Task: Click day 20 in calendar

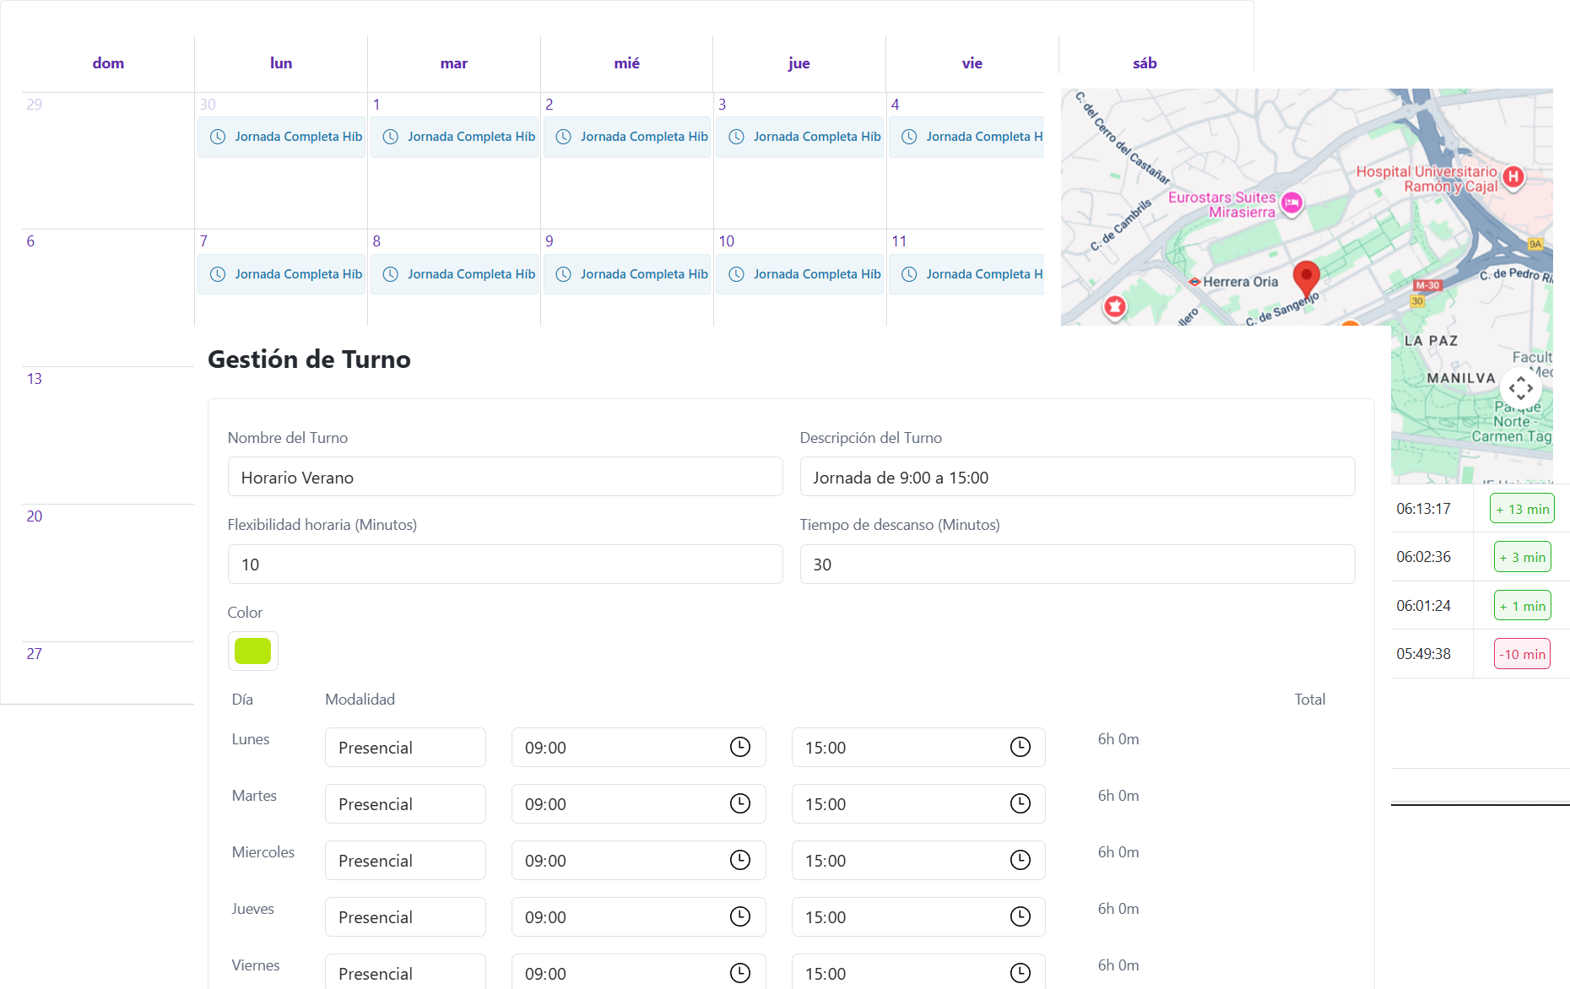Action: (35, 516)
